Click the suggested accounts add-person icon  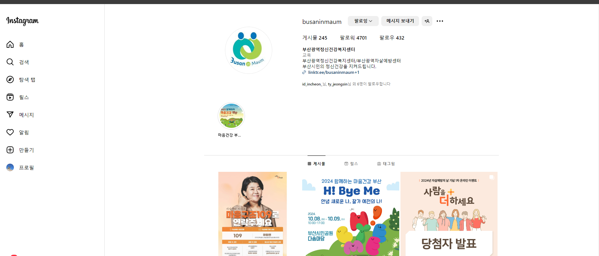pos(427,21)
